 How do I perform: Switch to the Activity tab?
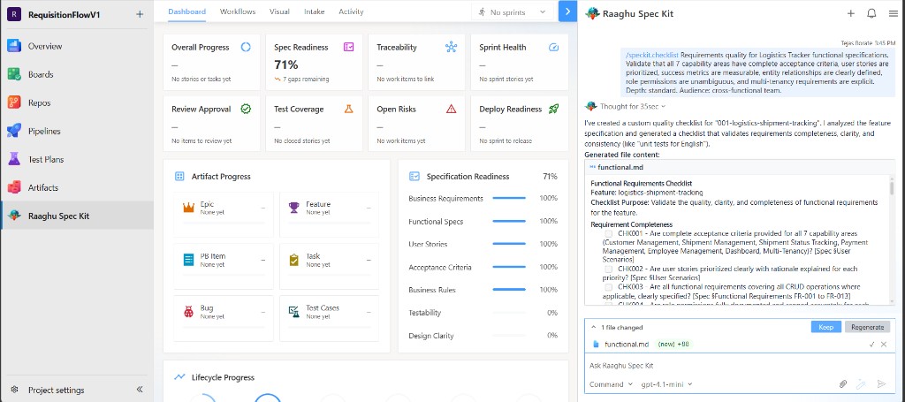point(351,11)
